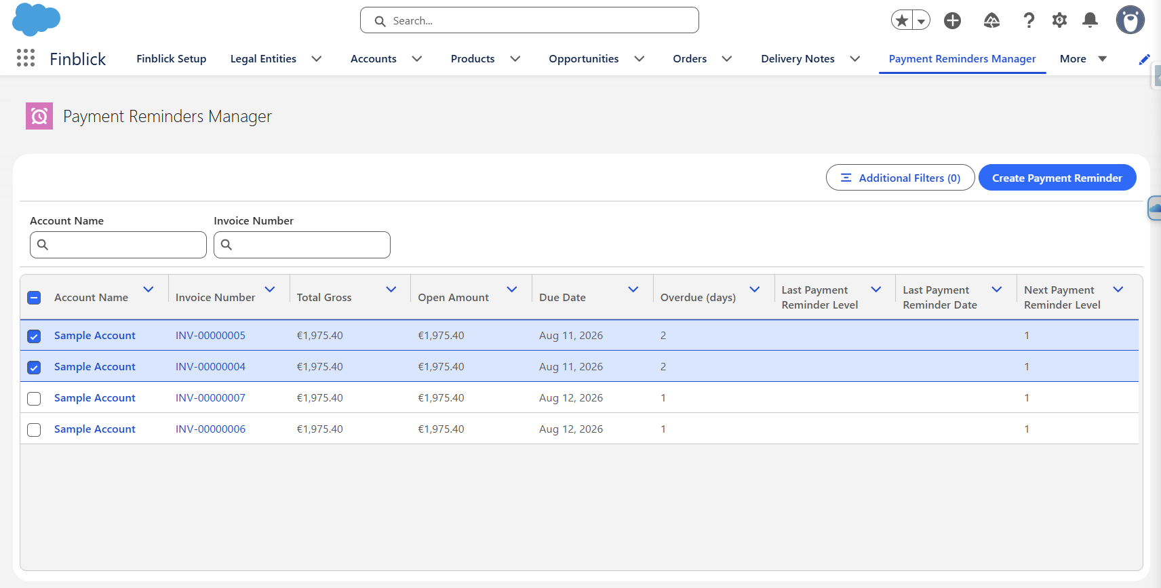The image size is (1161, 588).
Task: Open the Legal Entities tab
Action: (263, 59)
